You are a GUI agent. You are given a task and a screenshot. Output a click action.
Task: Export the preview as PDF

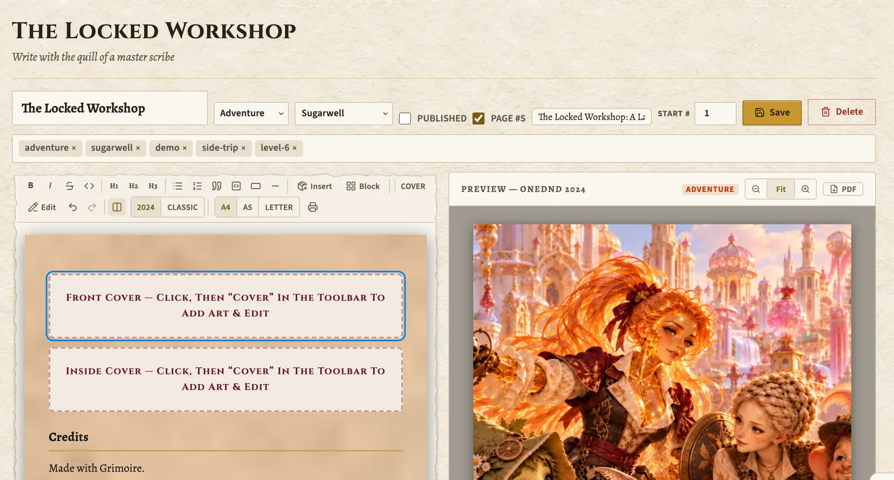(843, 189)
